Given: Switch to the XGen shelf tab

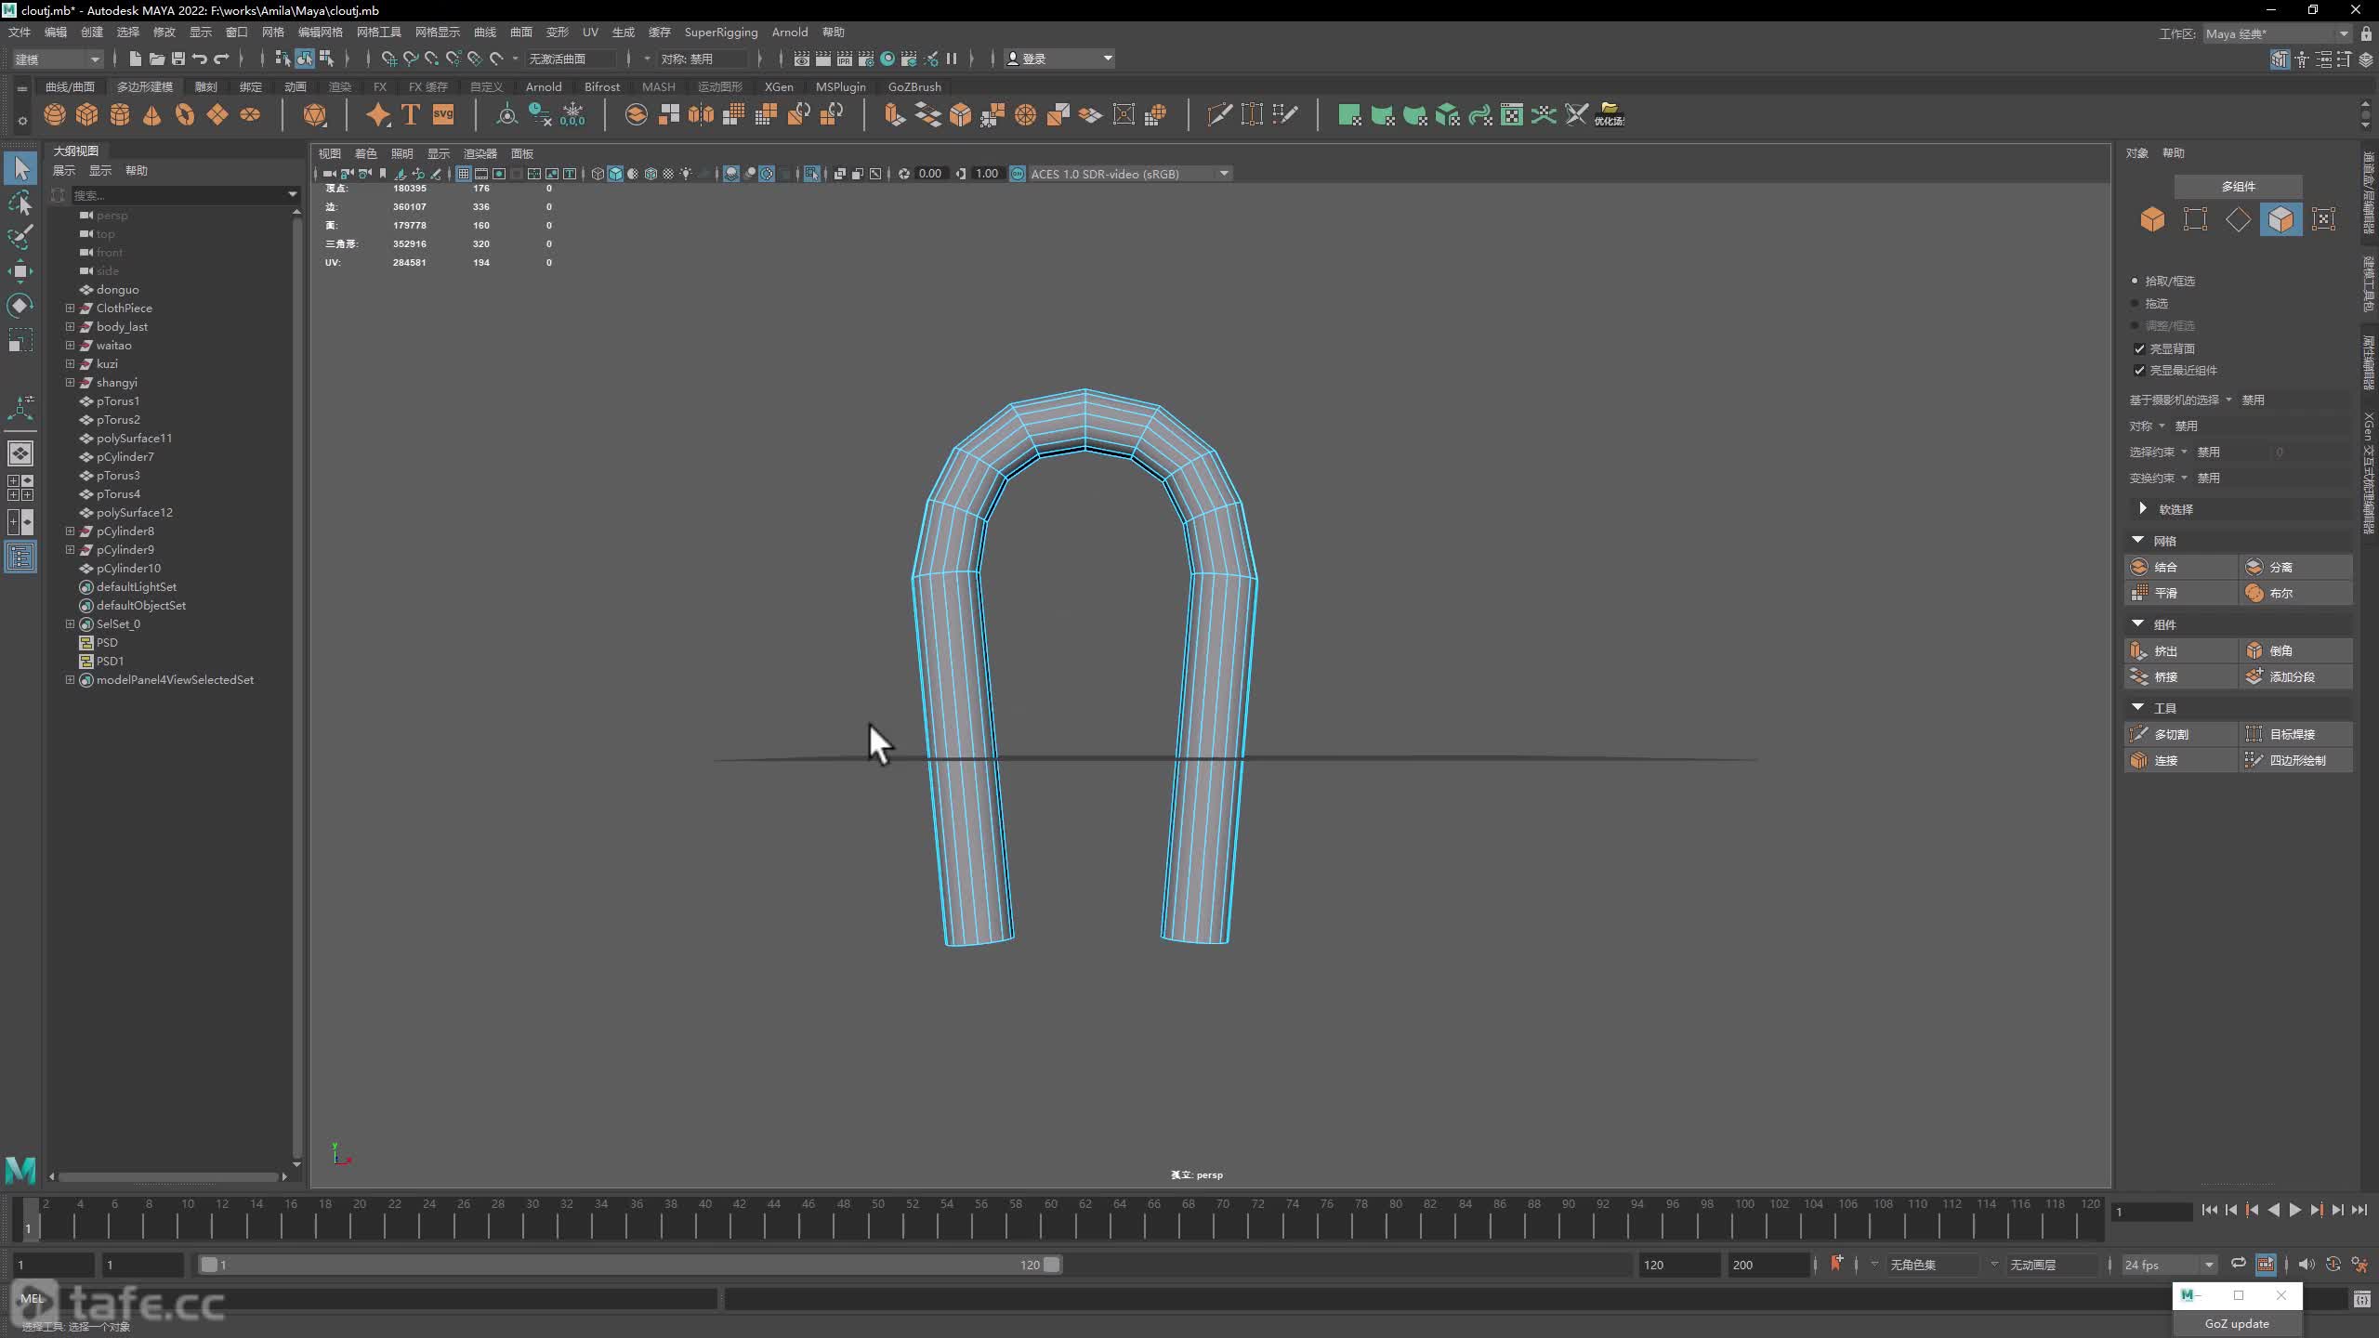Looking at the screenshot, I should click(779, 86).
